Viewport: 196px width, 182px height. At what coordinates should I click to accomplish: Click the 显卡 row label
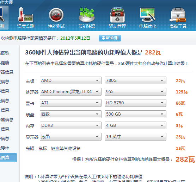click(30, 103)
